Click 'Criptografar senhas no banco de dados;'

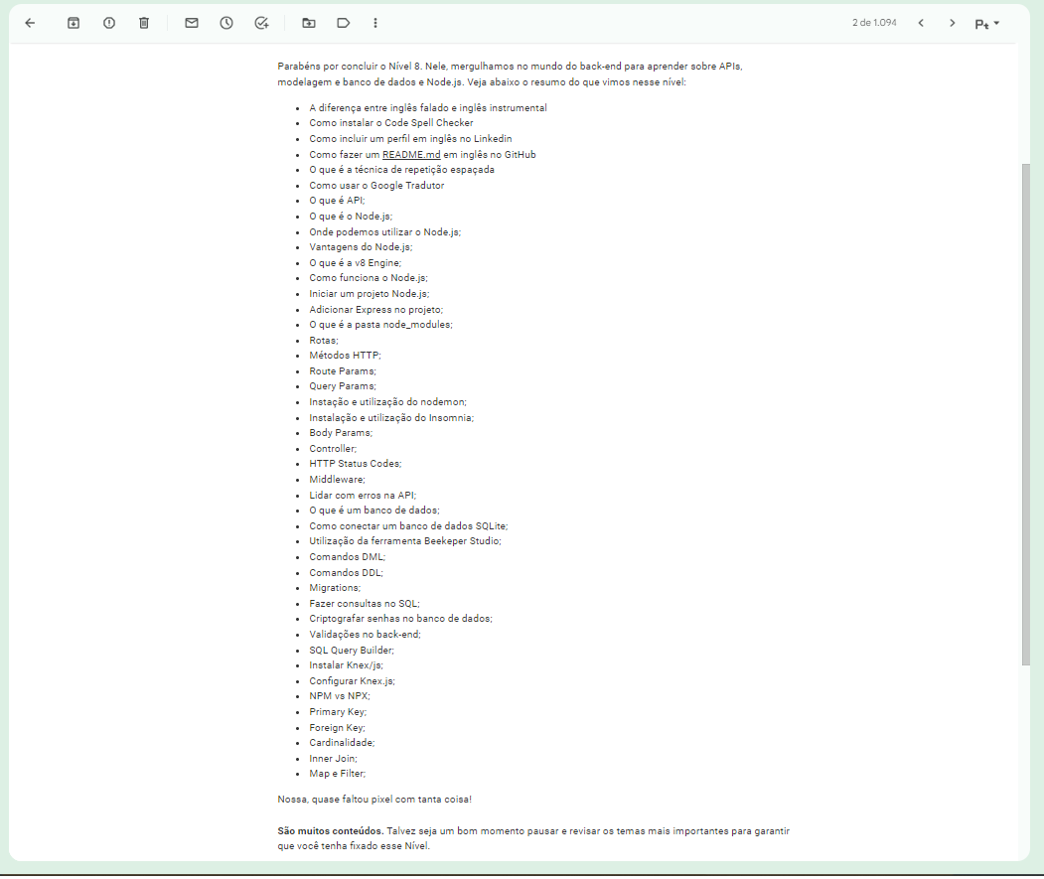point(400,619)
